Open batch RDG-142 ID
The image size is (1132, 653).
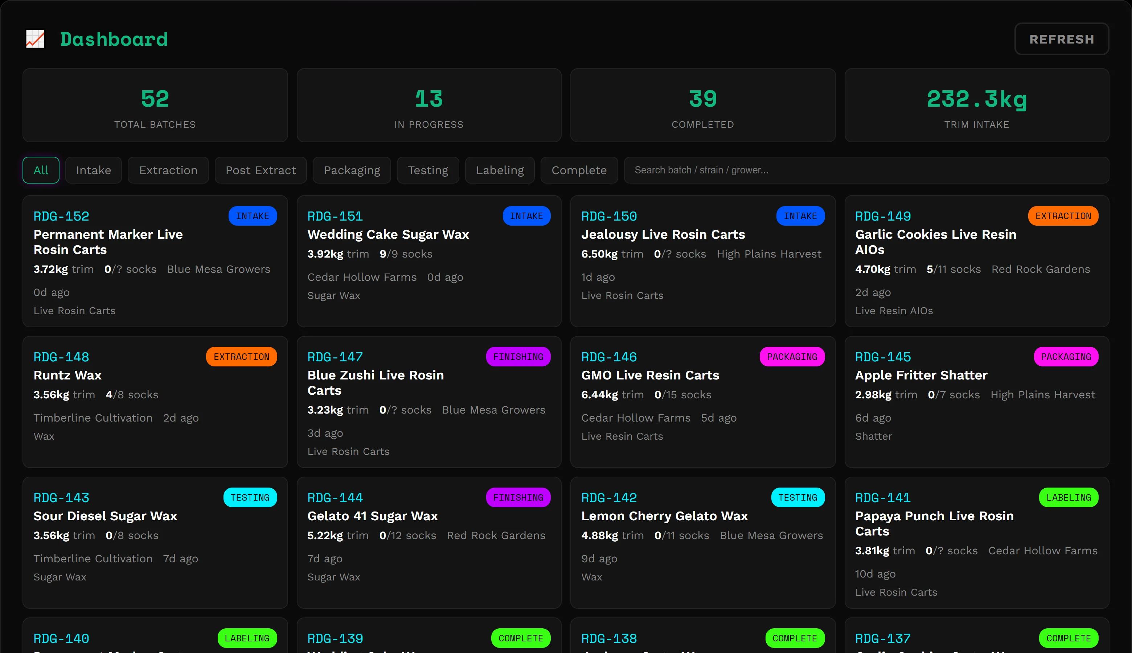pos(609,498)
